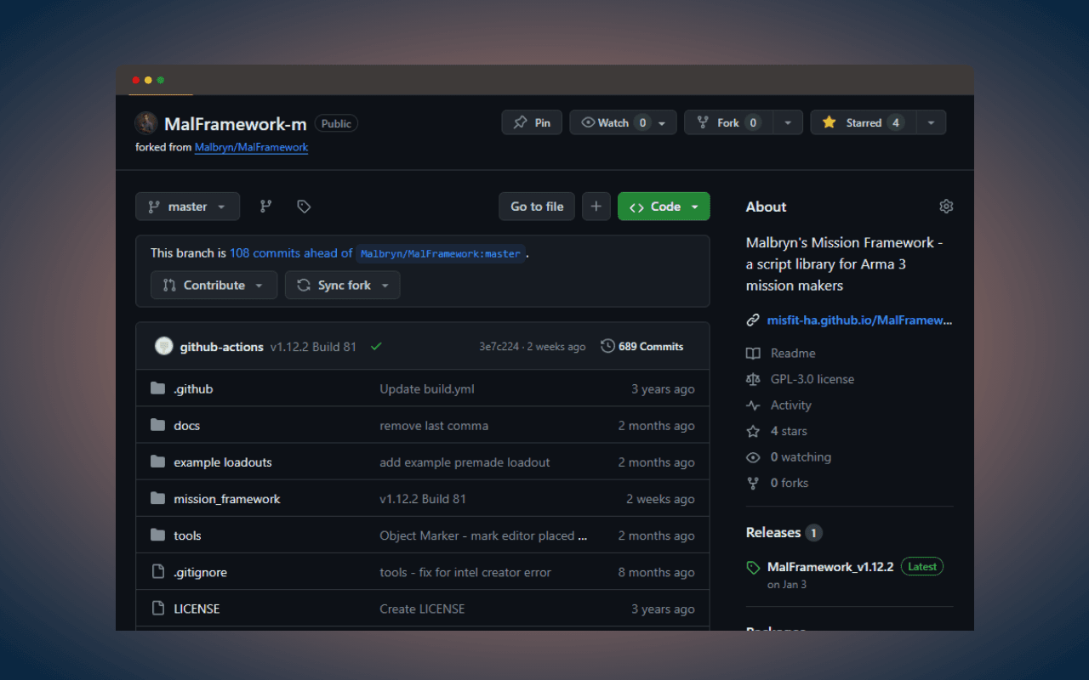
Task: Open the Sync fork menu
Action: coord(343,286)
